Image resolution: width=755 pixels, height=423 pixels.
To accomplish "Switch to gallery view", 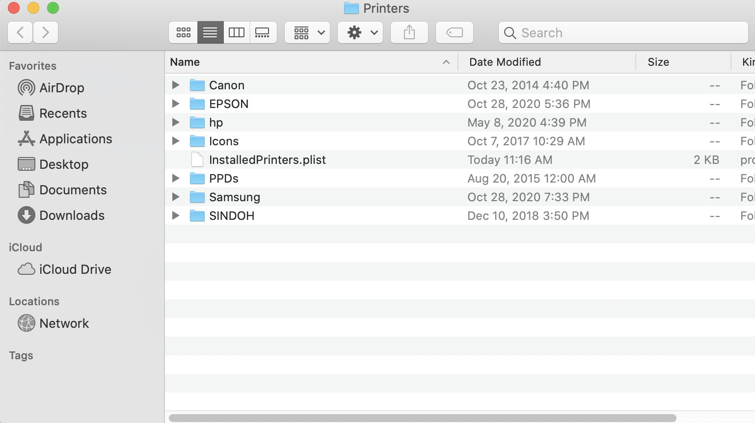I will [x=263, y=32].
